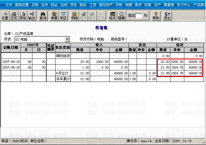Open the 格式 format icon
The height and width of the screenshot is (145, 206).
click(x=112, y=16)
